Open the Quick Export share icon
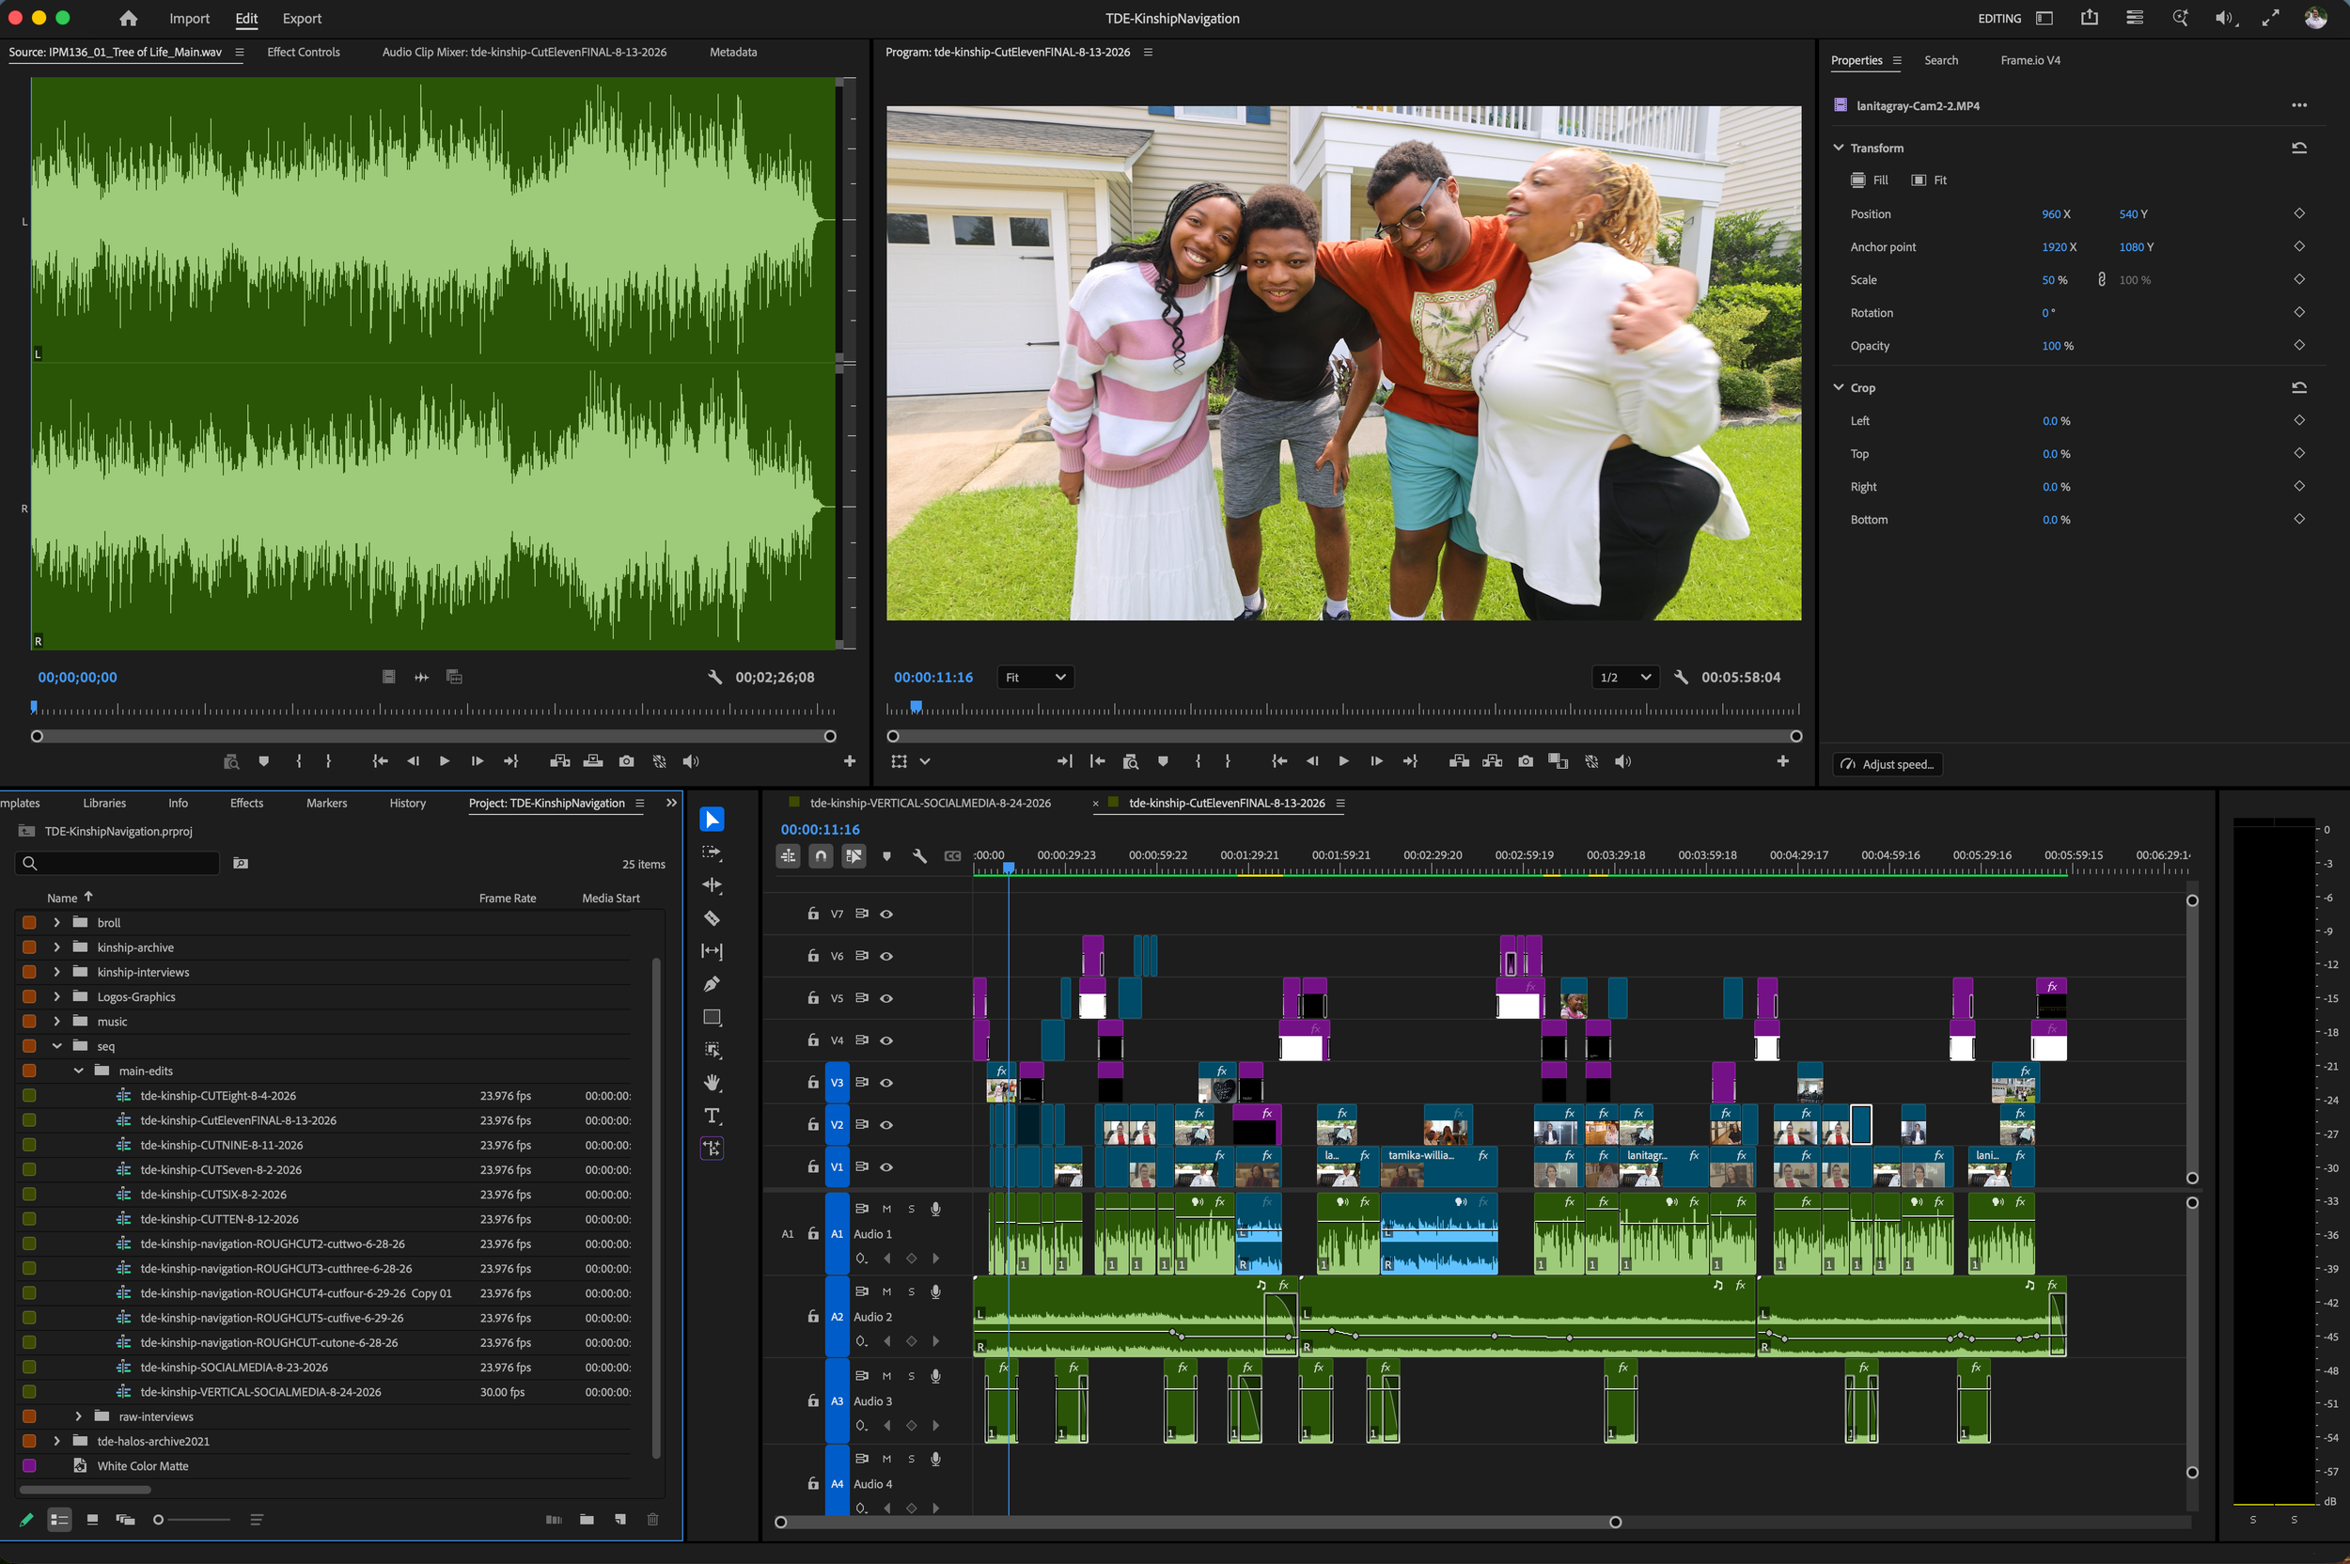2350x1564 pixels. tap(2089, 18)
